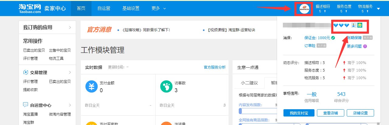The image size is (389, 125).
Task: Open the 订单险 link
Action: 310,46
